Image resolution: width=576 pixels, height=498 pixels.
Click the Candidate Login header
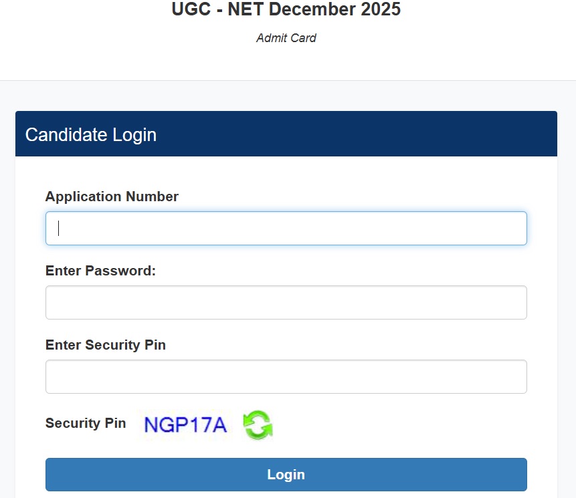(90, 134)
